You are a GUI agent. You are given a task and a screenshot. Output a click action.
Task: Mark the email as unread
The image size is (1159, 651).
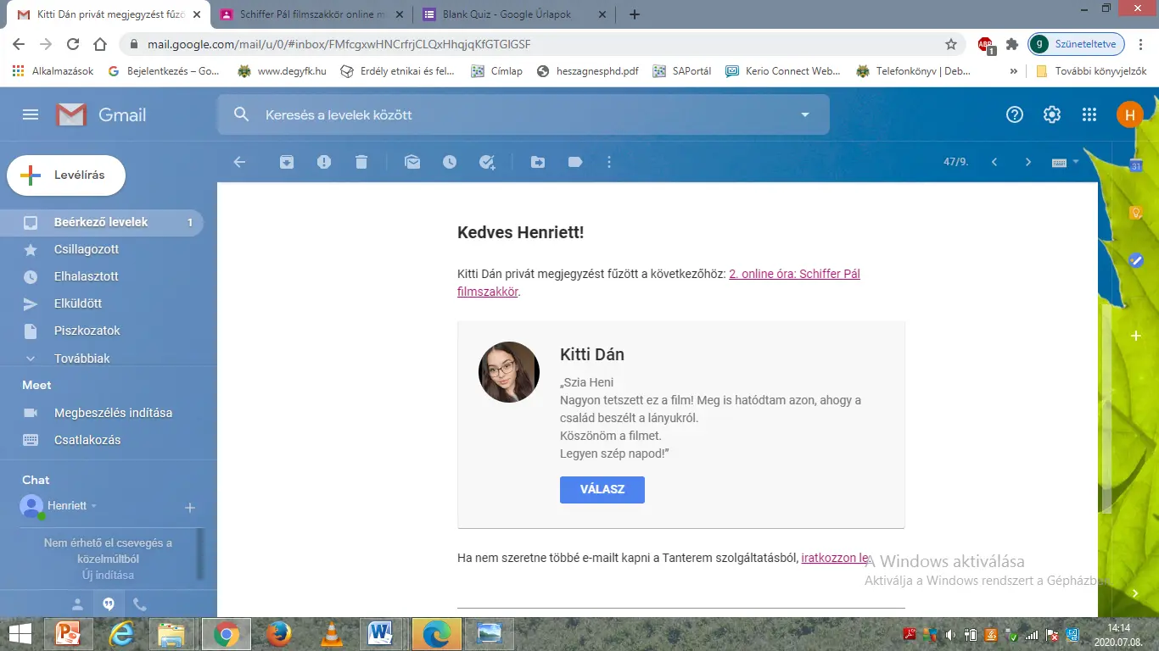coord(412,162)
